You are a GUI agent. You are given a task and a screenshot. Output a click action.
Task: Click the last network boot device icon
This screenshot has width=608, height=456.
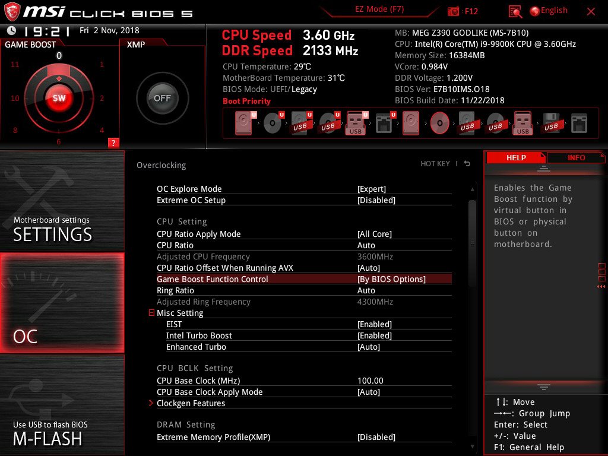coord(579,123)
